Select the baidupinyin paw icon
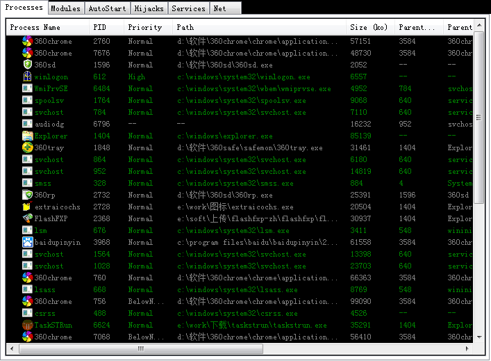The width and height of the screenshot is (491, 361). click(x=28, y=242)
